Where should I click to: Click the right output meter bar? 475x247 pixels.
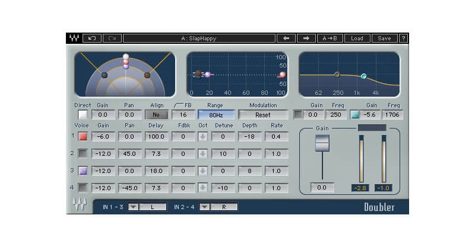[384, 159]
